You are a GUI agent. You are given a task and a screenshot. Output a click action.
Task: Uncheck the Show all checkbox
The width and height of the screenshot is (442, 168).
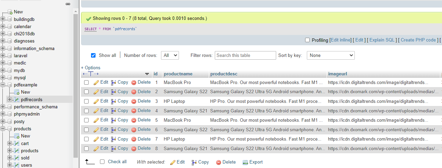93,55
